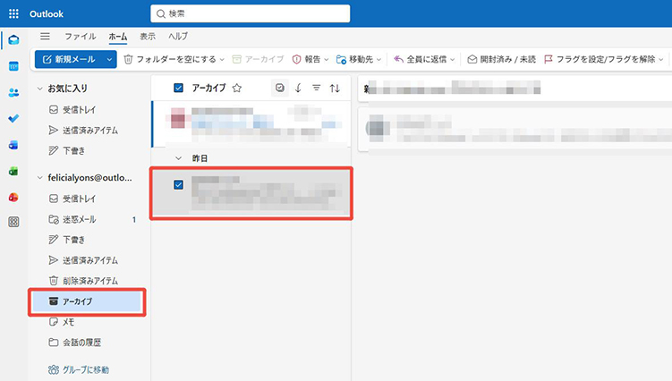
Task: Open Word app icon in rail
Action: (x=13, y=145)
